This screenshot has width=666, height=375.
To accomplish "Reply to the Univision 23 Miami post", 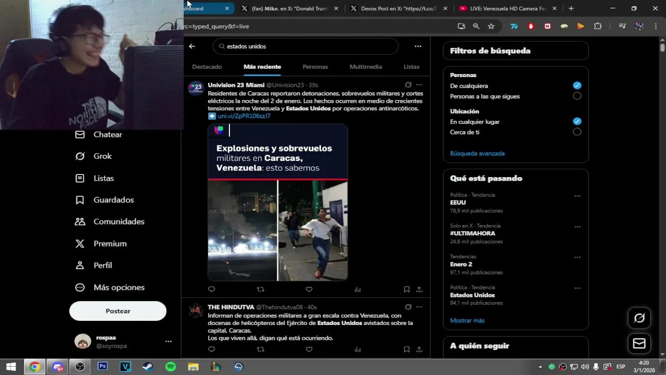I will point(211,290).
